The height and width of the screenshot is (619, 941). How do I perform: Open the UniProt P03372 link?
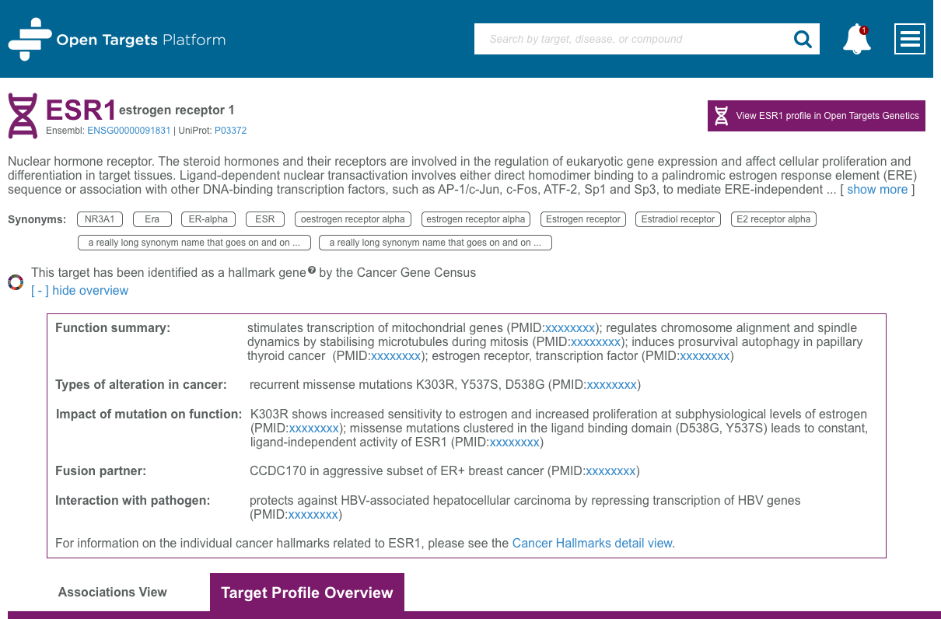click(231, 130)
